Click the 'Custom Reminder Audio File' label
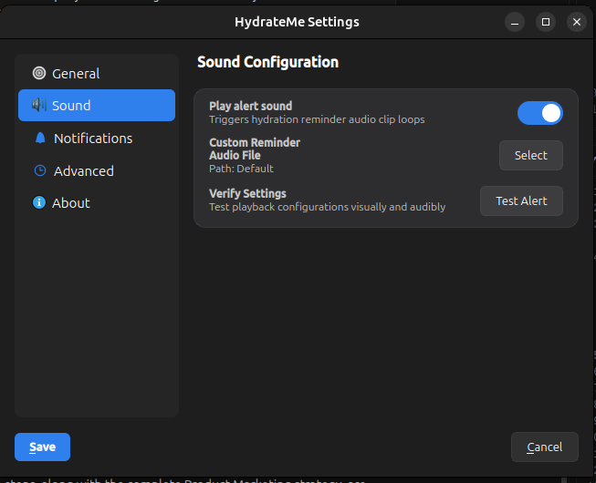This screenshot has width=596, height=483. (x=255, y=149)
